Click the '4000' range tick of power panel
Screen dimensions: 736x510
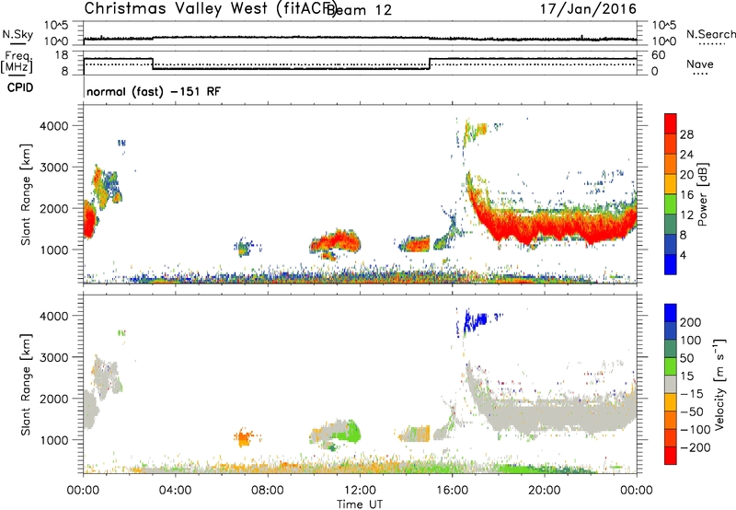point(54,126)
